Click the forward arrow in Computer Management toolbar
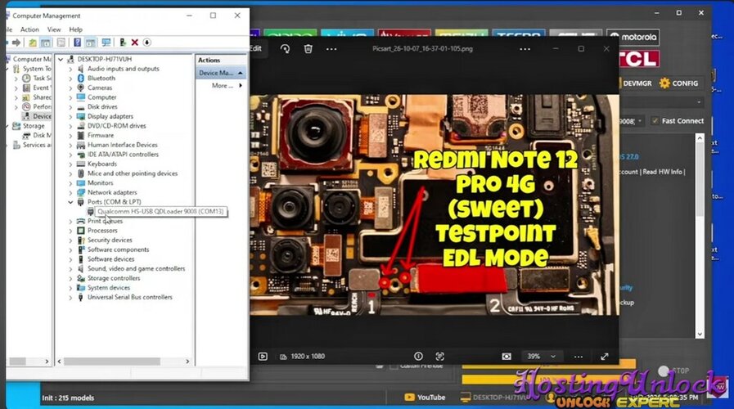 pos(16,43)
